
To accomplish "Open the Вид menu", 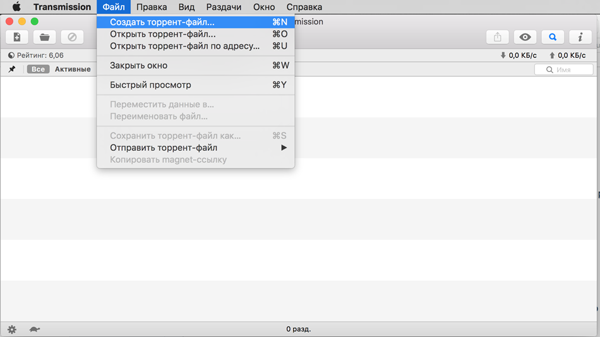I will (186, 7).
